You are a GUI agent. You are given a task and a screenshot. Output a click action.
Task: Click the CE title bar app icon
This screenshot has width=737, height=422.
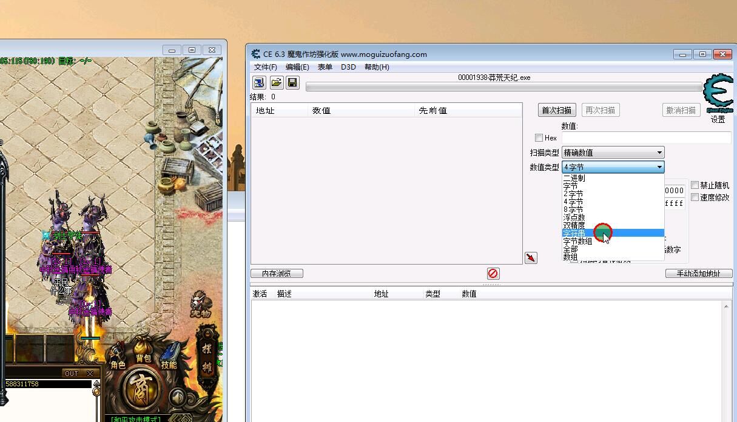(x=256, y=54)
